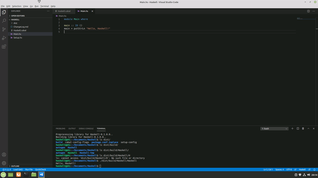Click the feedback icon in status bar

(x=309, y=169)
